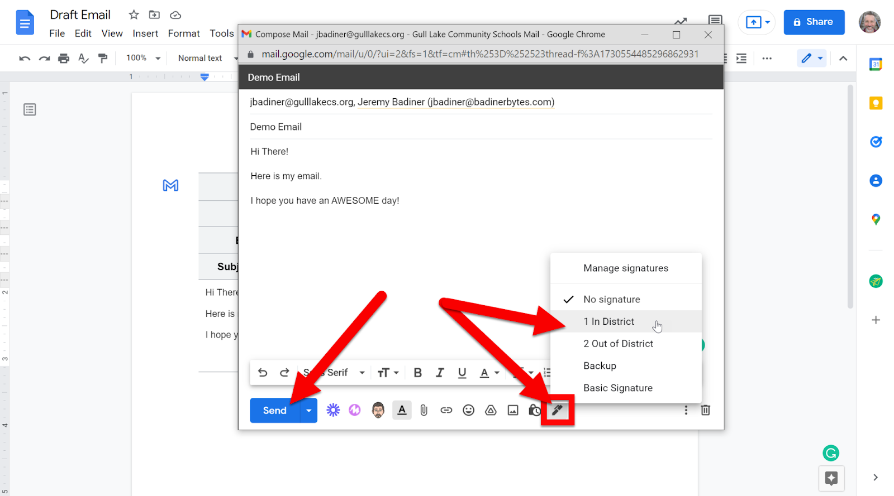Click the move-to-folder icon beside the title
This screenshot has height=496, width=894.
click(x=154, y=15)
